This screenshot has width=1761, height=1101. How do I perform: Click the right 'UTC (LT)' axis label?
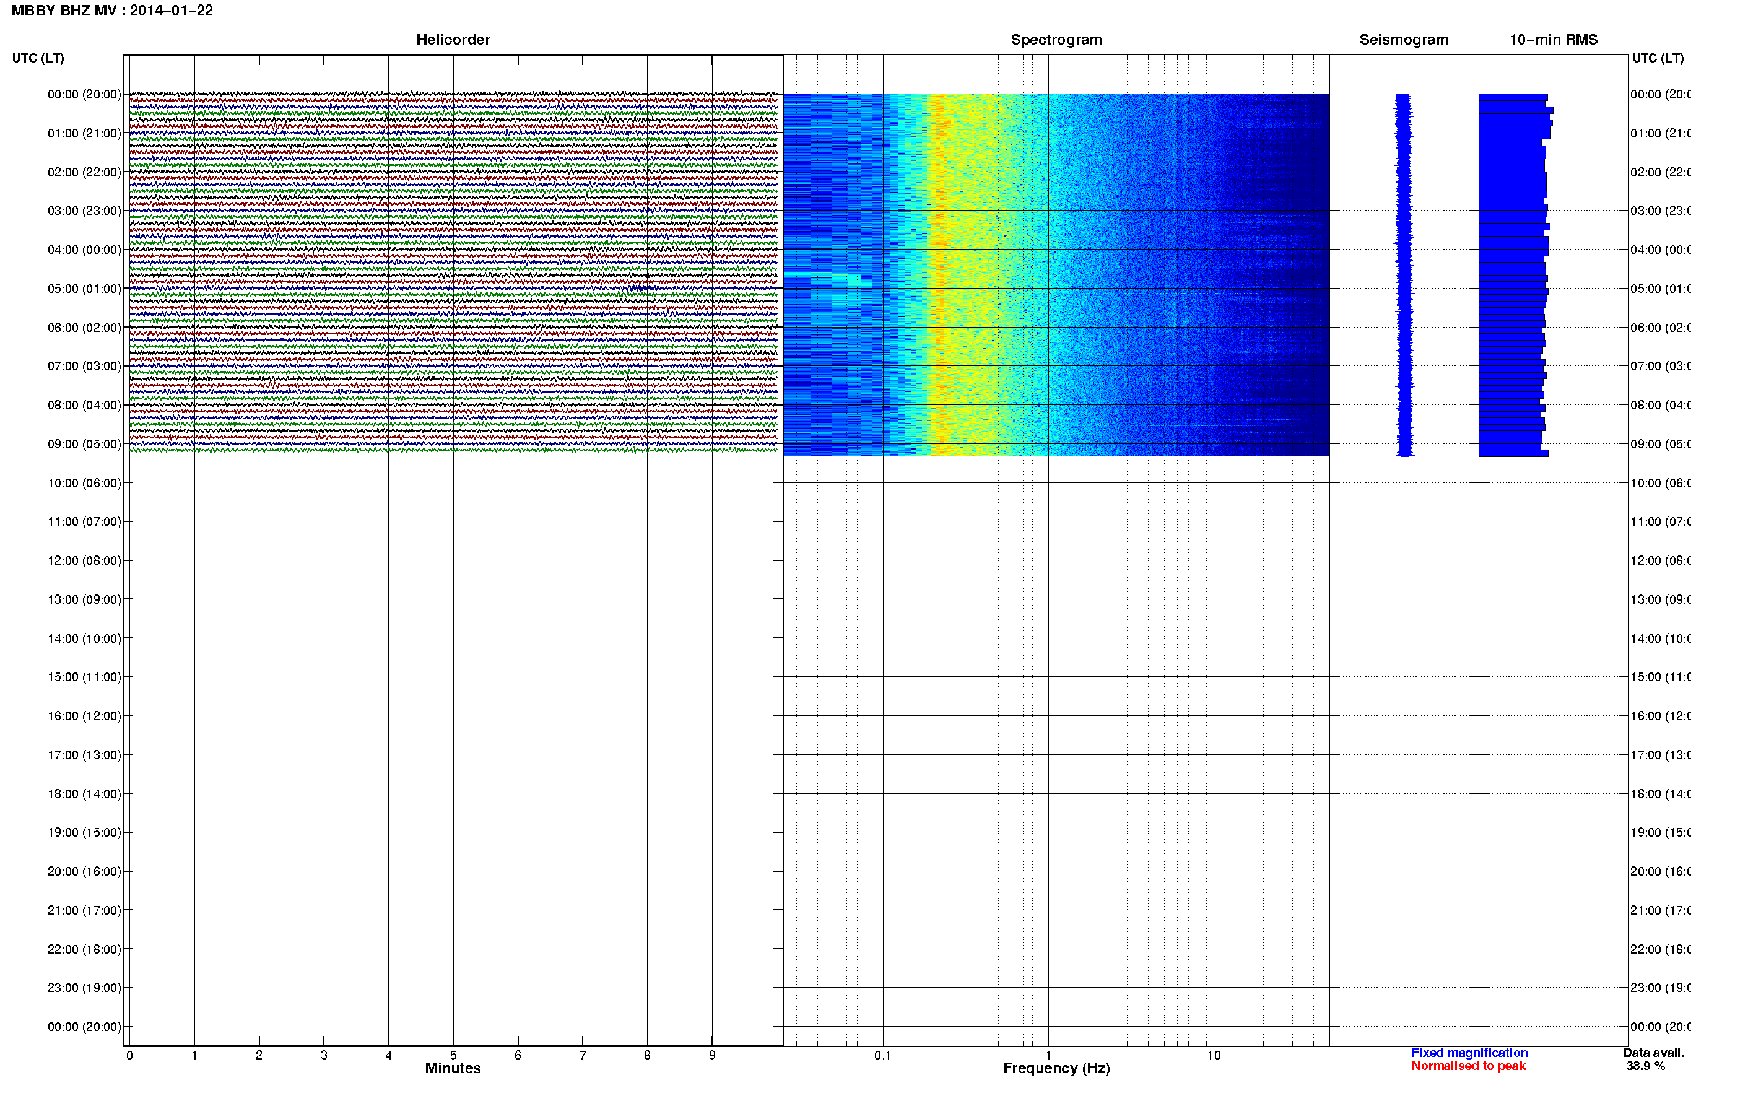click(x=1658, y=58)
